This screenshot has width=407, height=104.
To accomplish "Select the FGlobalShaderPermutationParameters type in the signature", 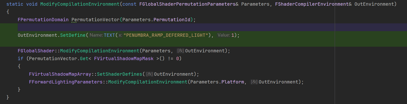I will [x=187, y=4].
